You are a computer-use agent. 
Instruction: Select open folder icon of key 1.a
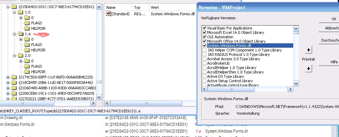coord(21,34)
